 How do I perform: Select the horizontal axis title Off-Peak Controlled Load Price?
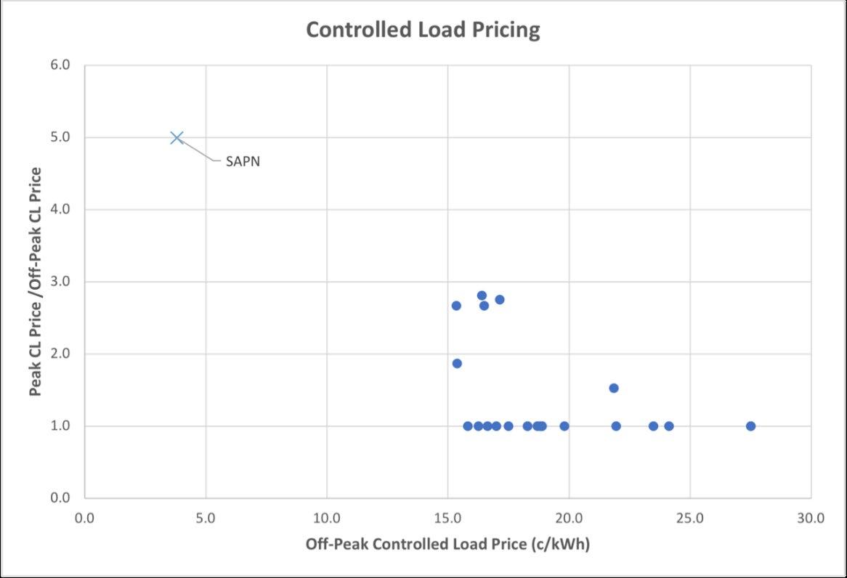(447, 543)
